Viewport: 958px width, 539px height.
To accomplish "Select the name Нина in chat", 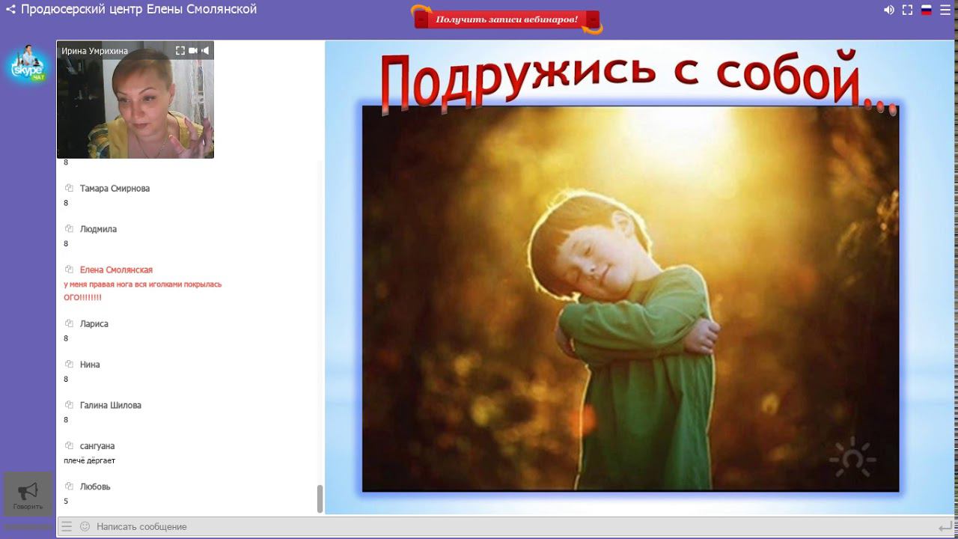I will (x=90, y=365).
